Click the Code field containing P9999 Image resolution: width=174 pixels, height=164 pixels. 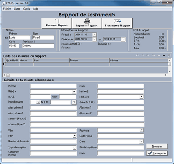14,46
